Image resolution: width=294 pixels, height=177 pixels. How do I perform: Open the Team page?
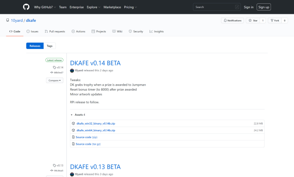[x=63, y=7]
